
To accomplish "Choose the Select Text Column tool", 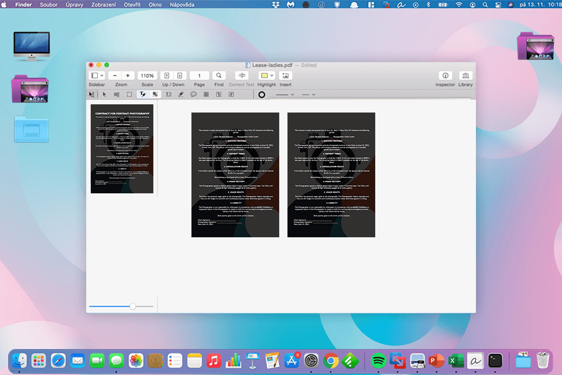I will [116, 94].
